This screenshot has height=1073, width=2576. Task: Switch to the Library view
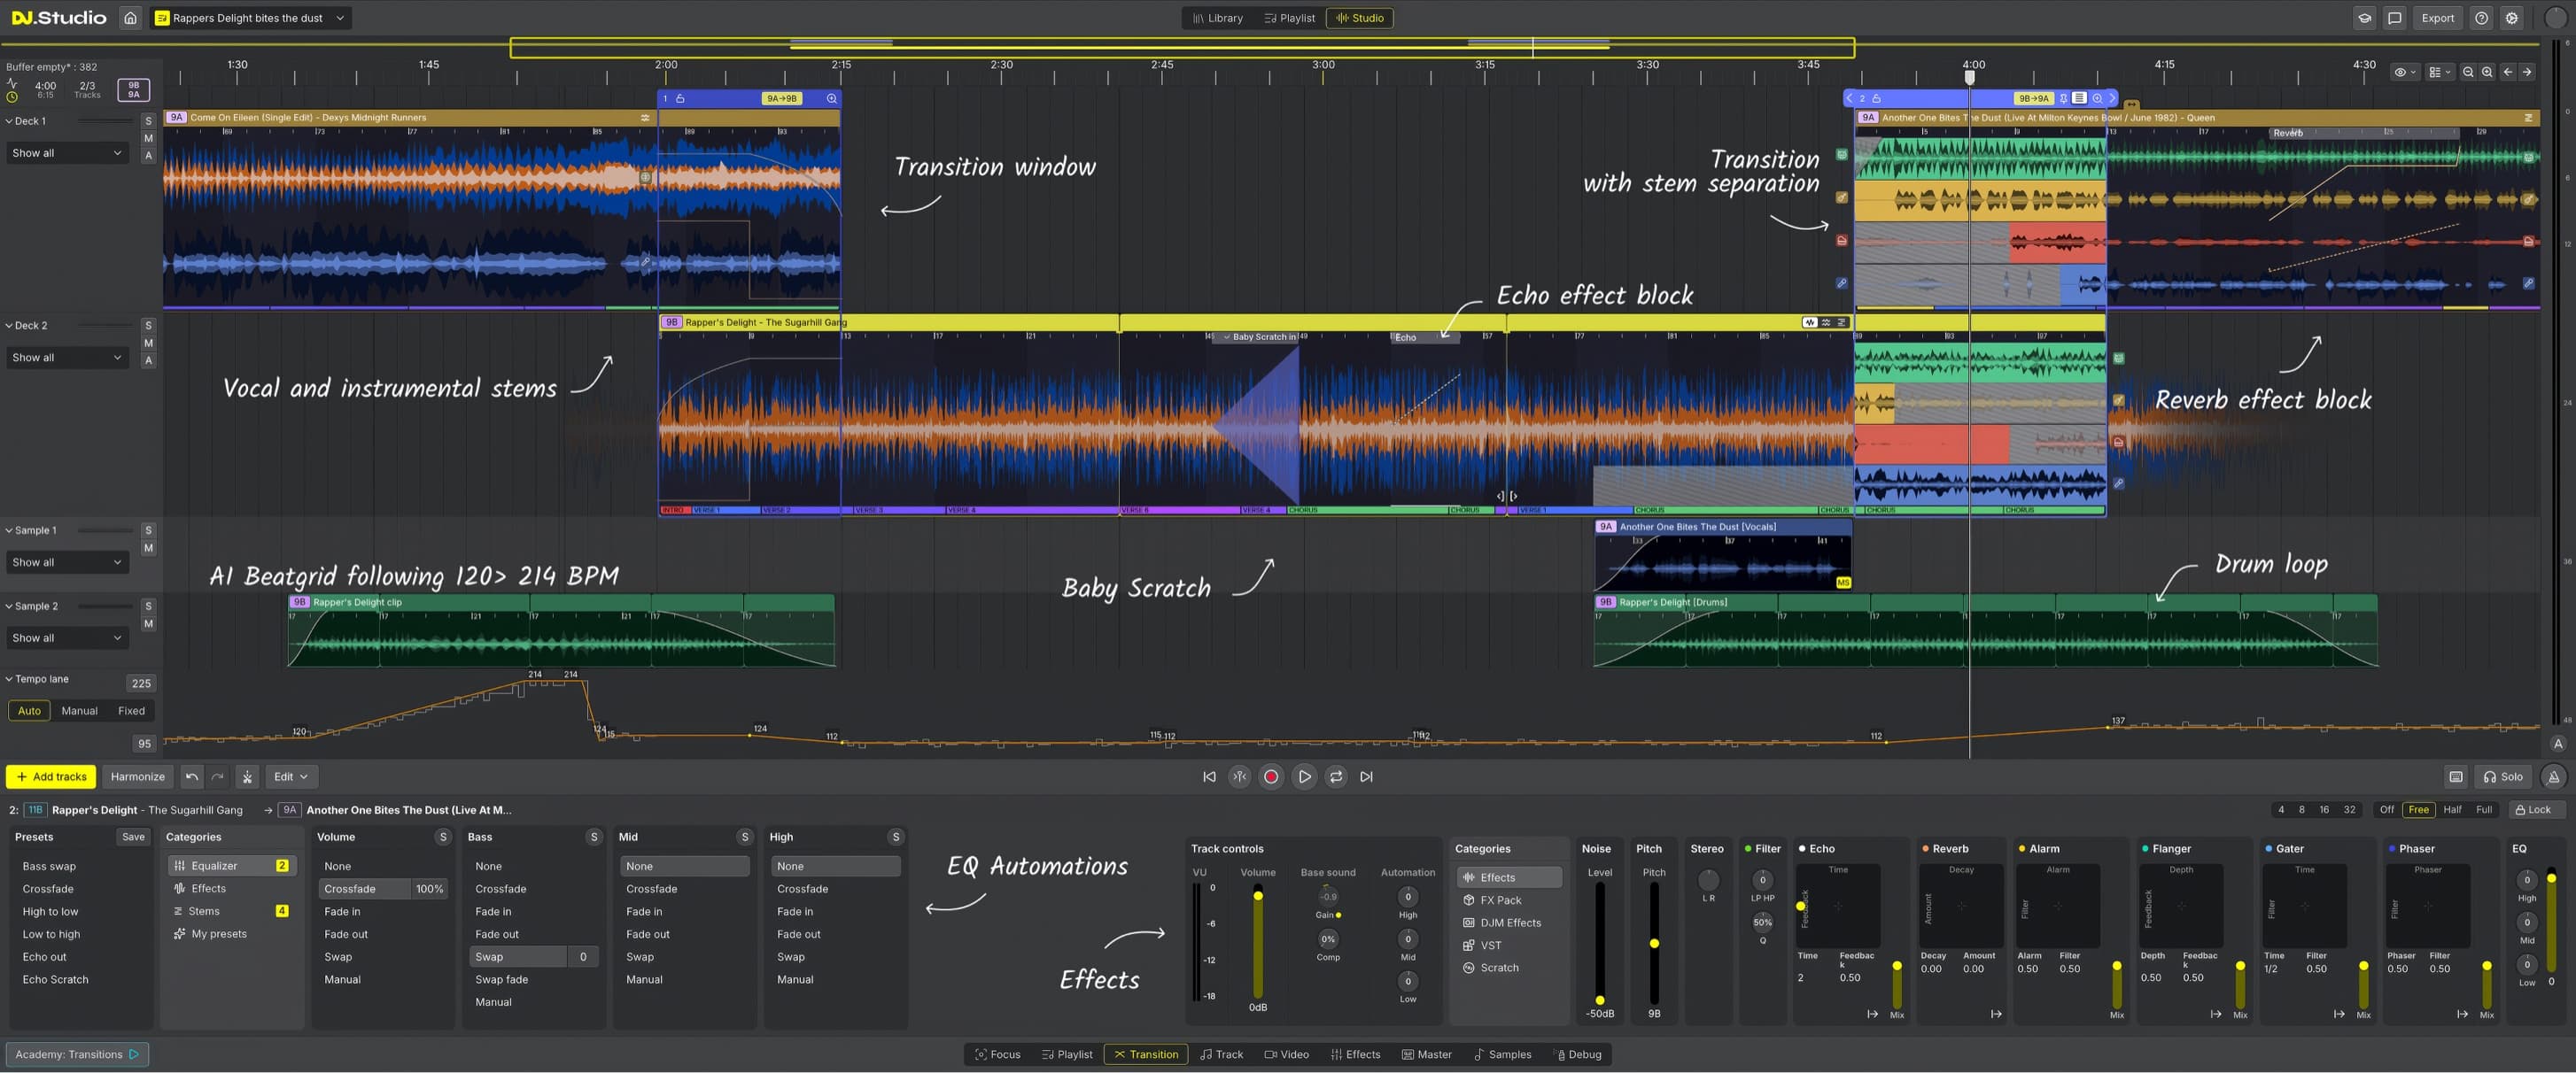(x=1217, y=18)
